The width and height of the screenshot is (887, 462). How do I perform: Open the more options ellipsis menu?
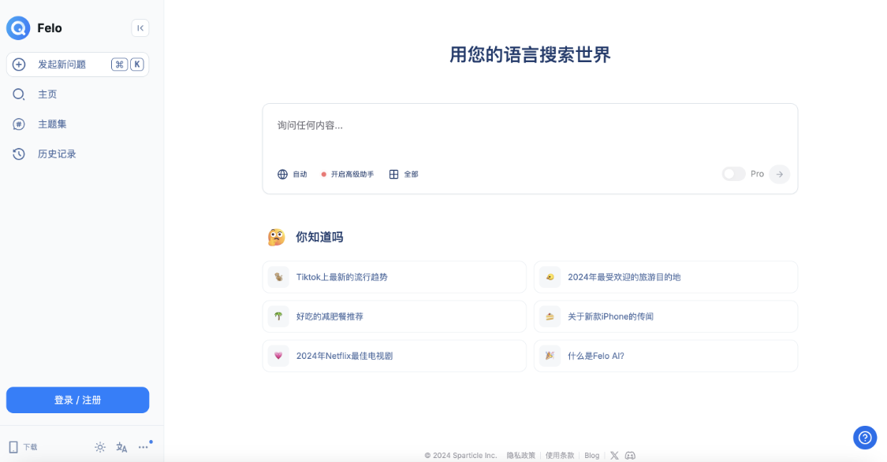pos(143,446)
